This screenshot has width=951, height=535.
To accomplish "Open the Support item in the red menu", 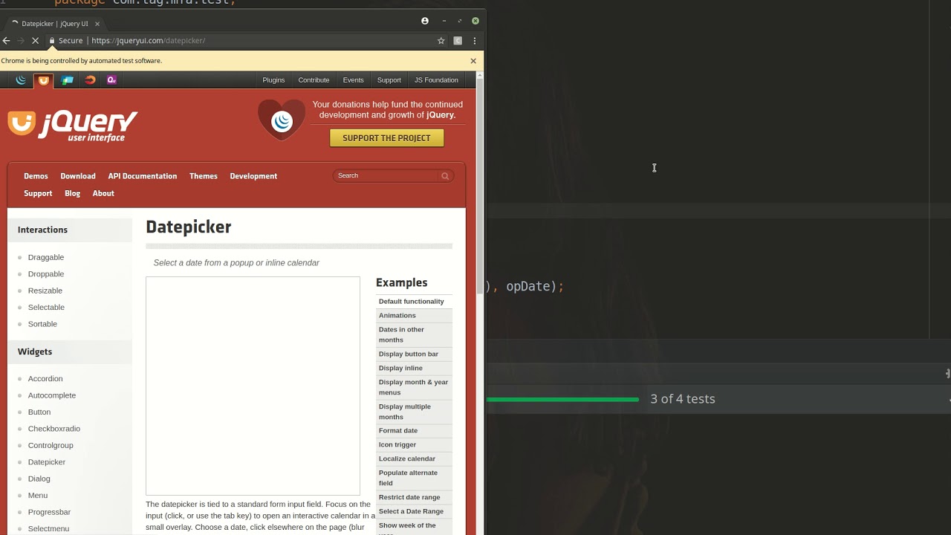I will [38, 193].
